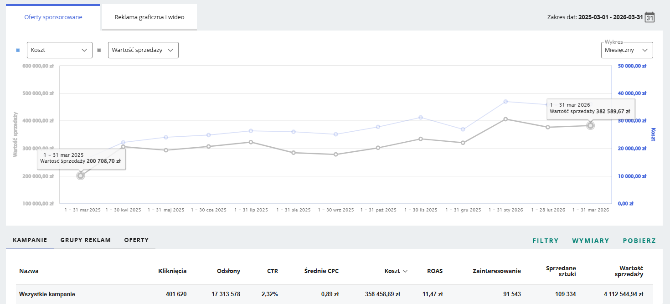Open the Grupy reklam tab
Image resolution: width=670 pixels, height=304 pixels.
point(86,240)
